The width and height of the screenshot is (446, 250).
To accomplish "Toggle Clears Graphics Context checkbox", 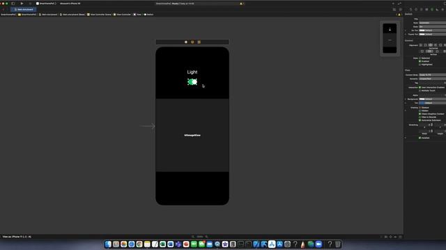I will (x=420, y=114).
